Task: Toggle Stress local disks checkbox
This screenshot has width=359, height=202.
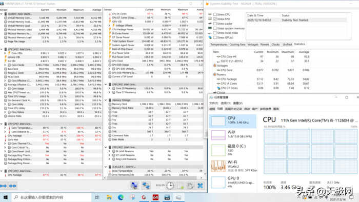Action: [x=215, y=33]
